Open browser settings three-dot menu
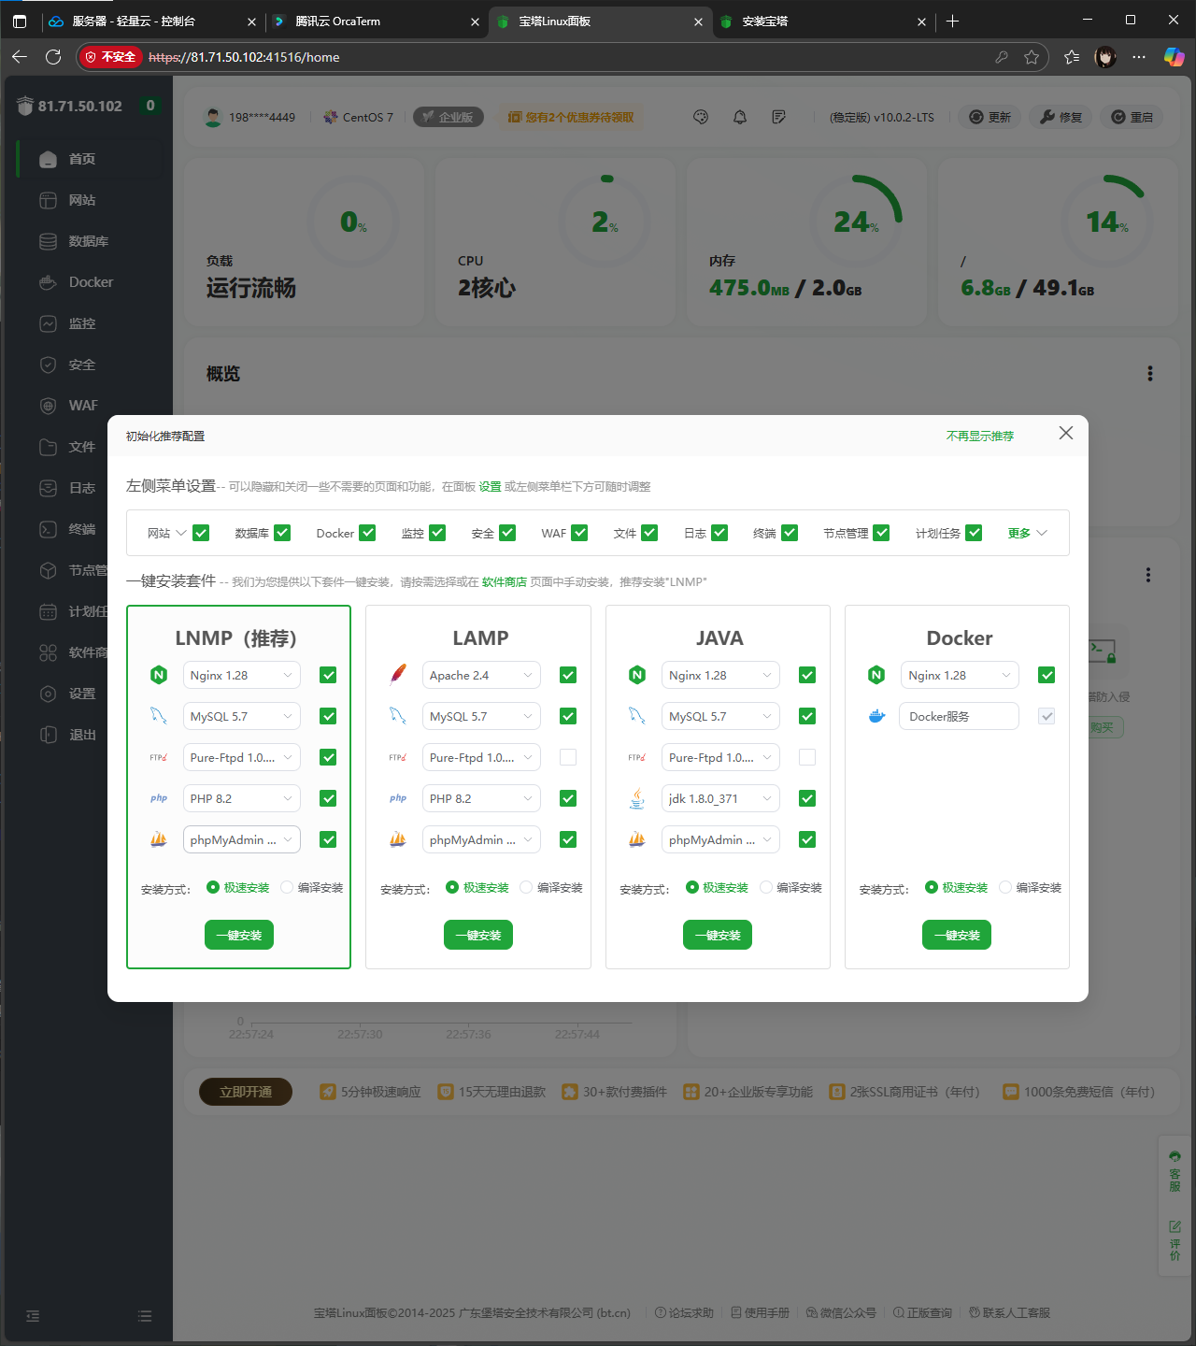This screenshot has width=1196, height=1346. pyautogui.click(x=1139, y=57)
